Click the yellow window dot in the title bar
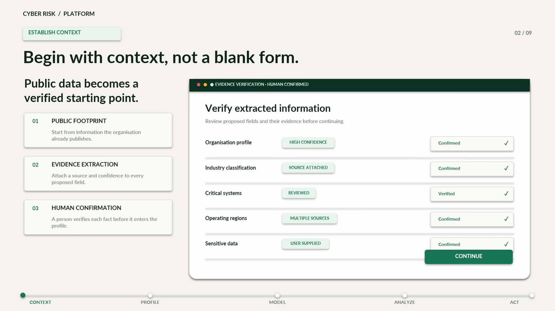555x311 pixels. tap(205, 84)
